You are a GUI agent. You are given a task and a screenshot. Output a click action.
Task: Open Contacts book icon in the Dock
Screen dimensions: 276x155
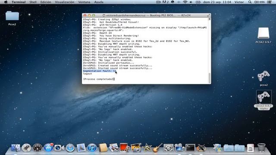click(103, 148)
